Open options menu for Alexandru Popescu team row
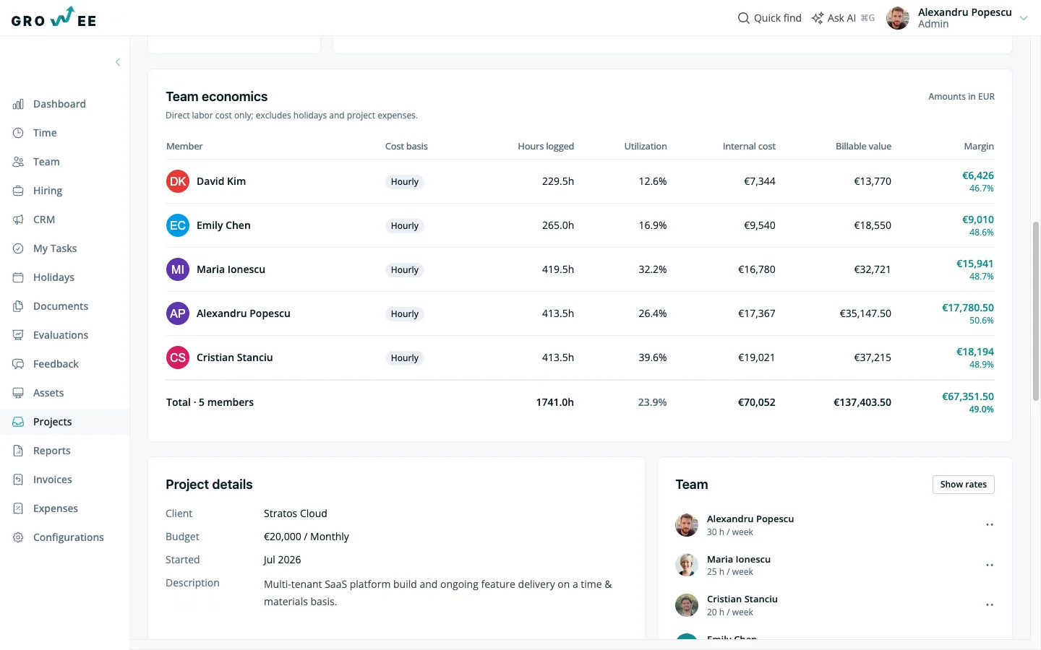The width and height of the screenshot is (1041, 650). click(x=990, y=525)
